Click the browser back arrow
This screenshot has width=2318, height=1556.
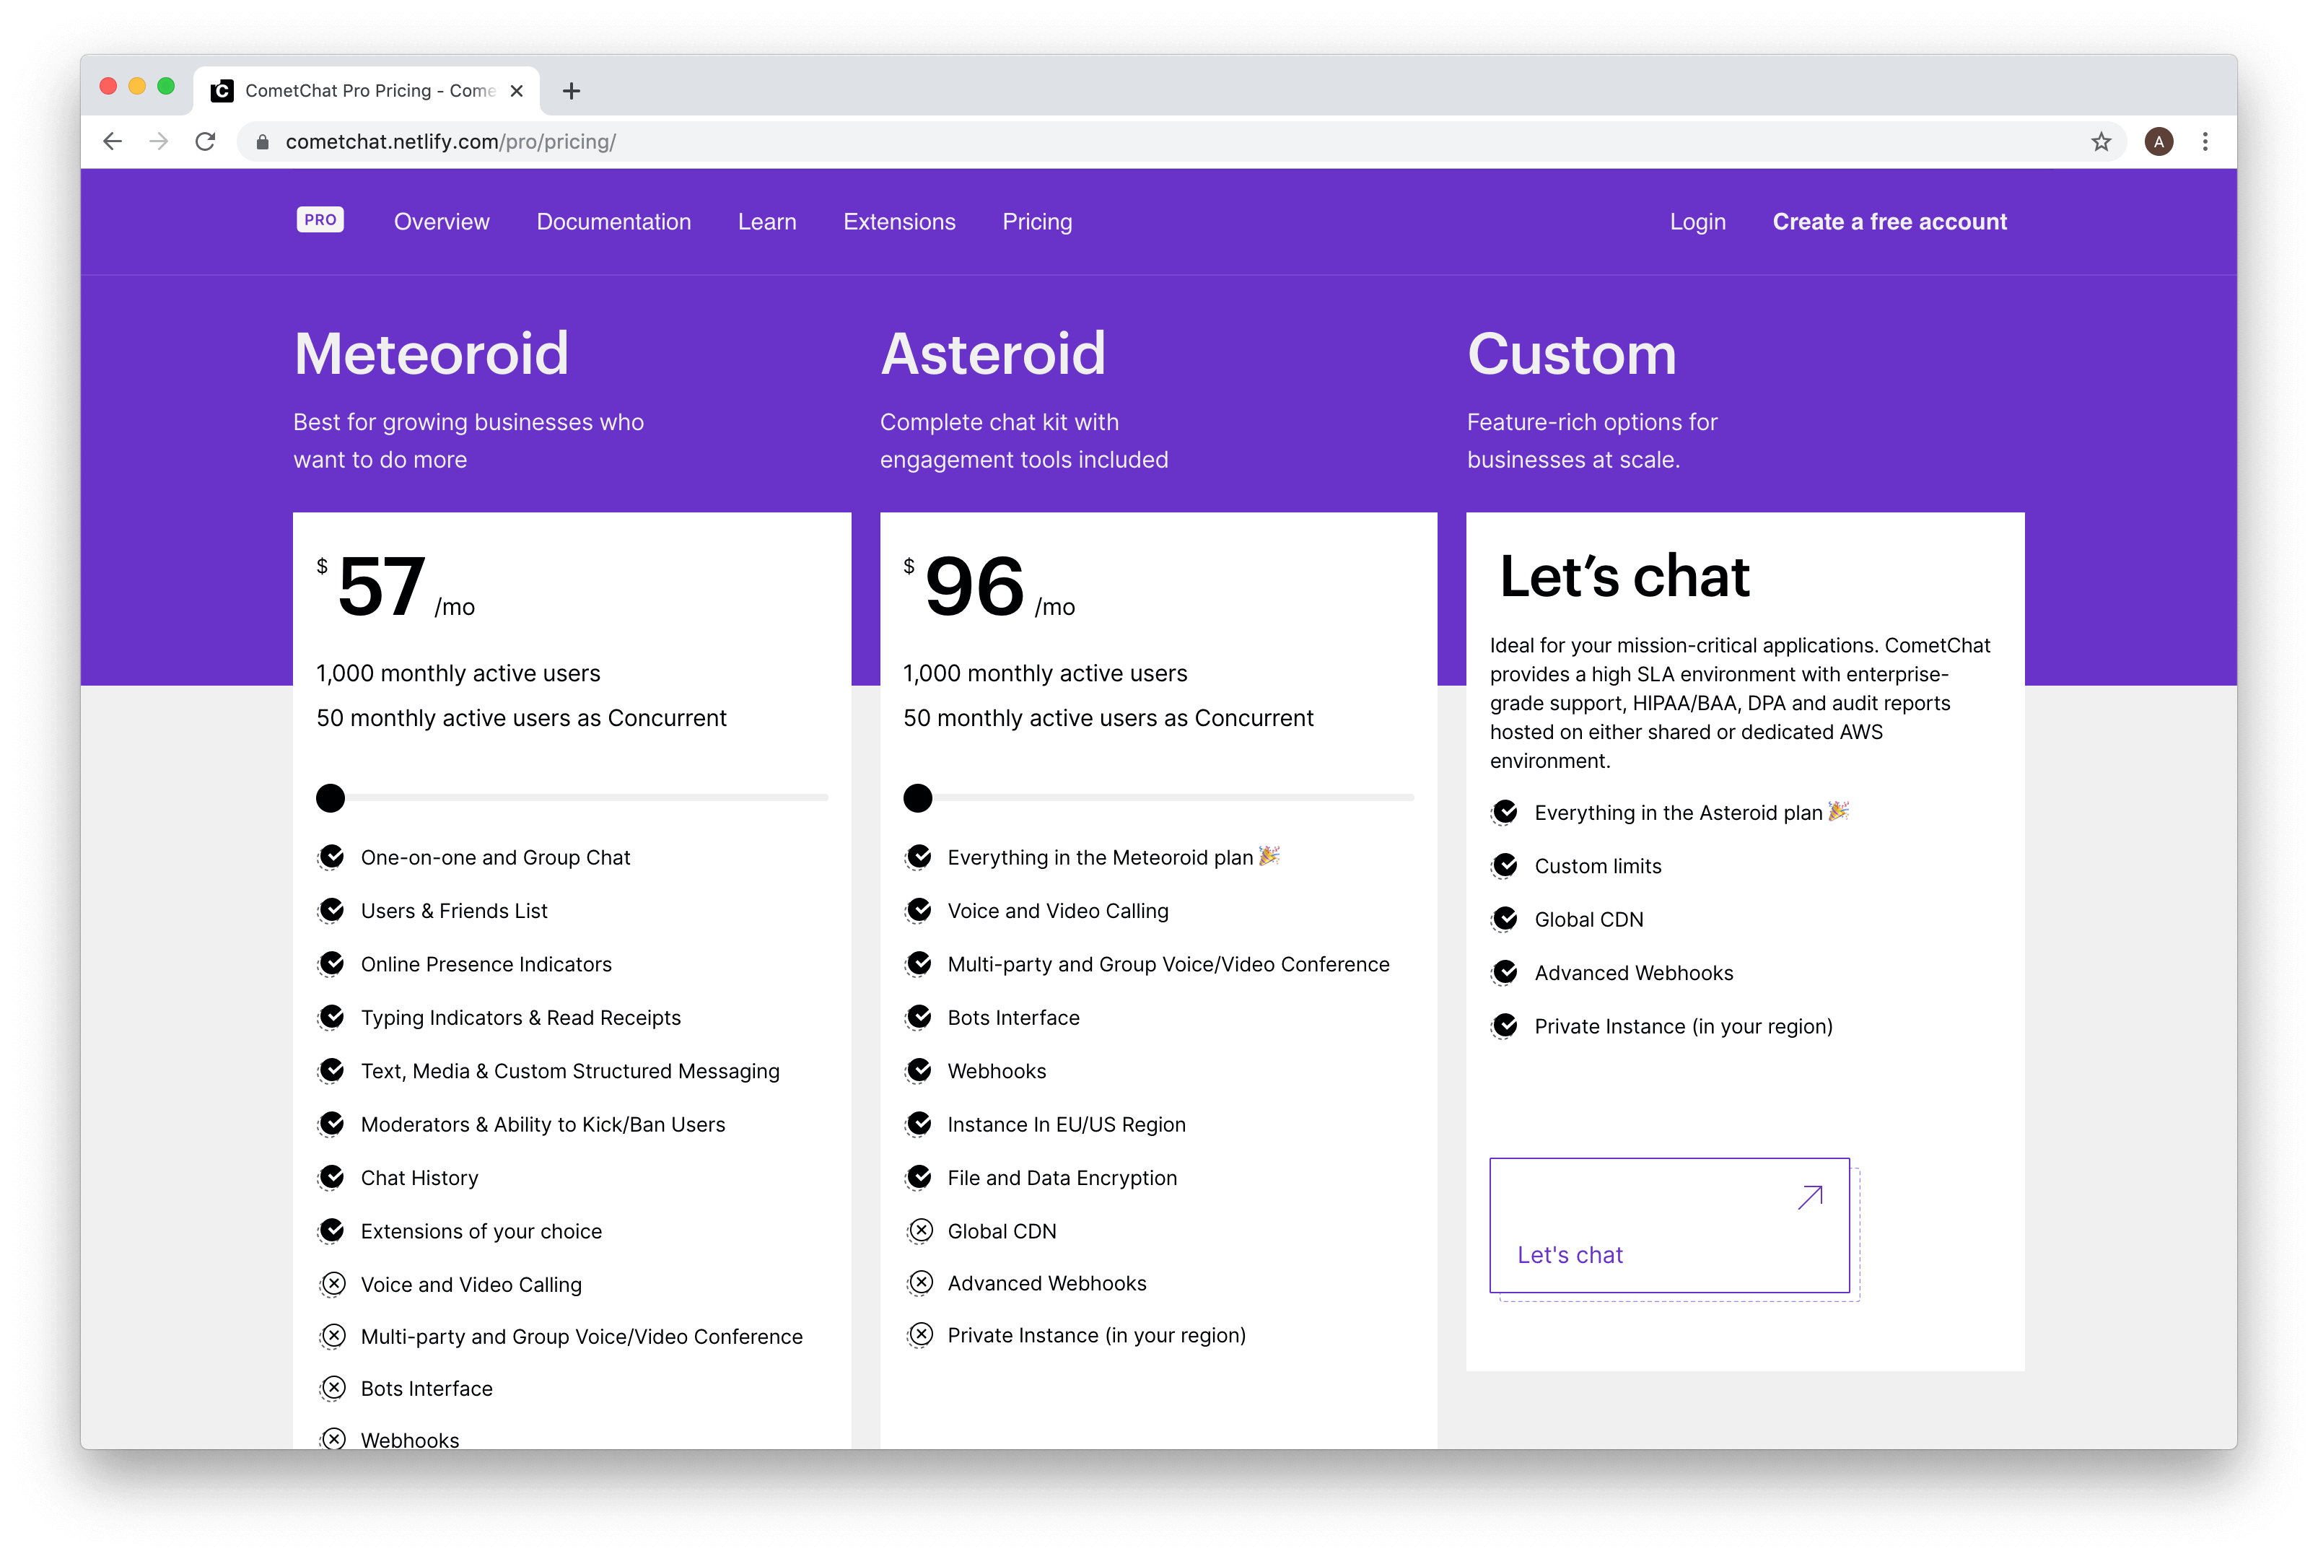click(113, 142)
